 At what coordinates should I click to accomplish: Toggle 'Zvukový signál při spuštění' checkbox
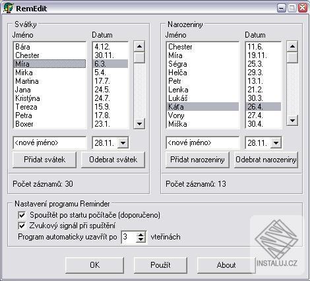click(22, 226)
